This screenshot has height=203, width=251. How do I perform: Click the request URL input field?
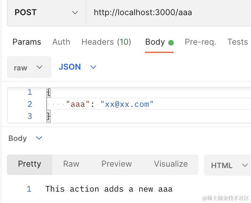pyautogui.click(x=167, y=12)
